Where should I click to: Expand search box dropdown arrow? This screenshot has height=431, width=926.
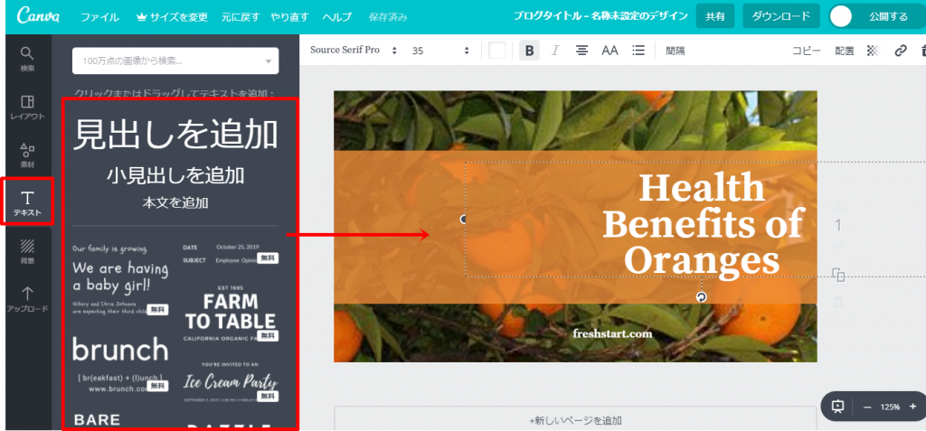268,61
